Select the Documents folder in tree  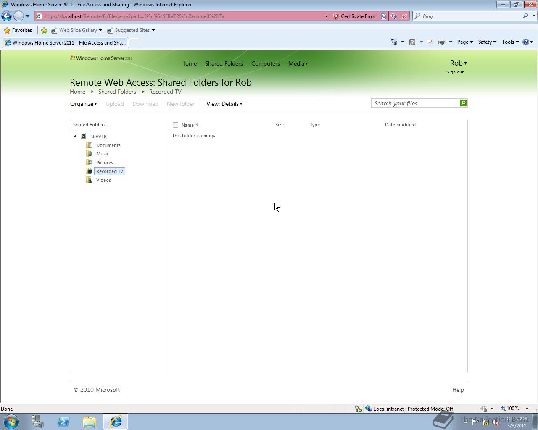pos(108,145)
